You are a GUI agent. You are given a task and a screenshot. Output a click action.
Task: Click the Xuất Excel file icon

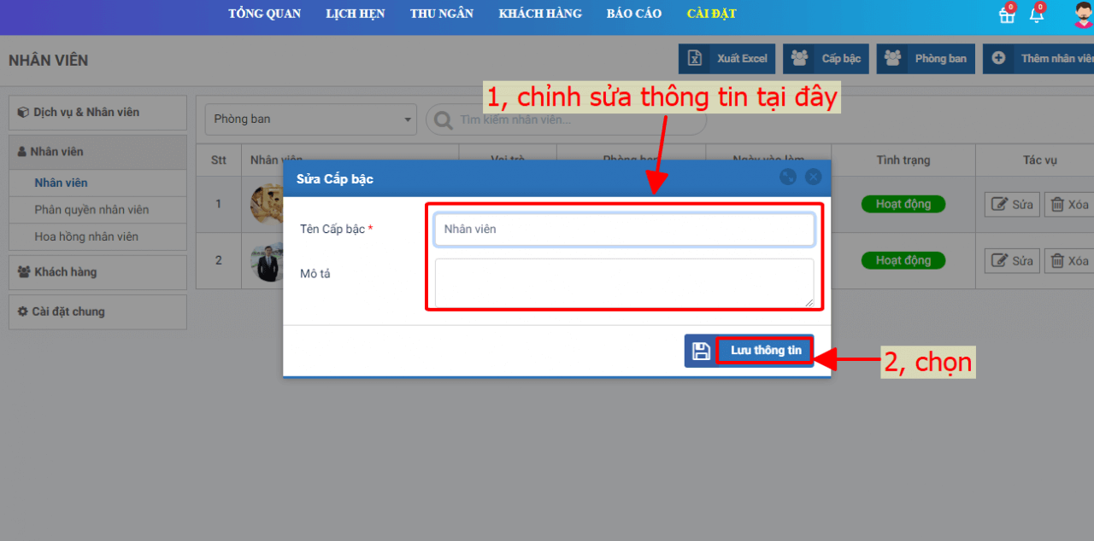pos(695,59)
